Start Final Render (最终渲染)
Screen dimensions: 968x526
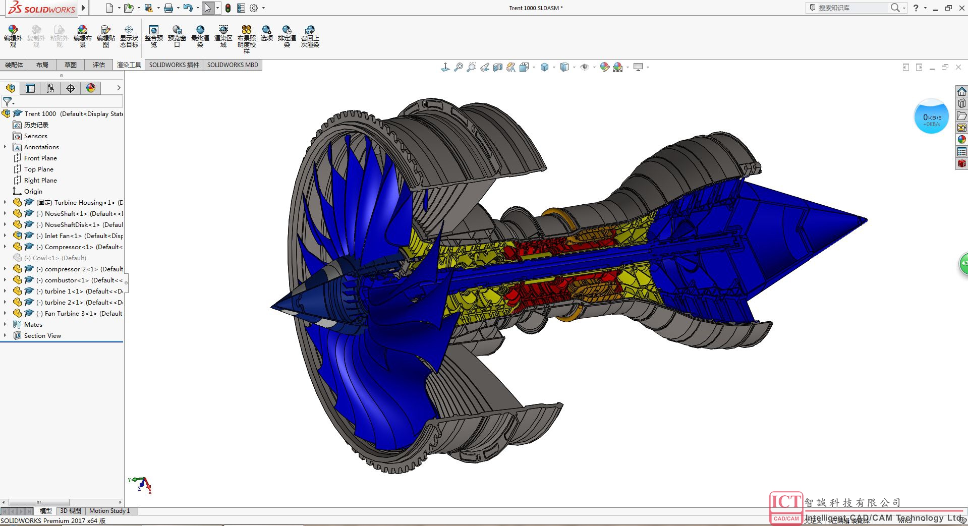coord(200,36)
